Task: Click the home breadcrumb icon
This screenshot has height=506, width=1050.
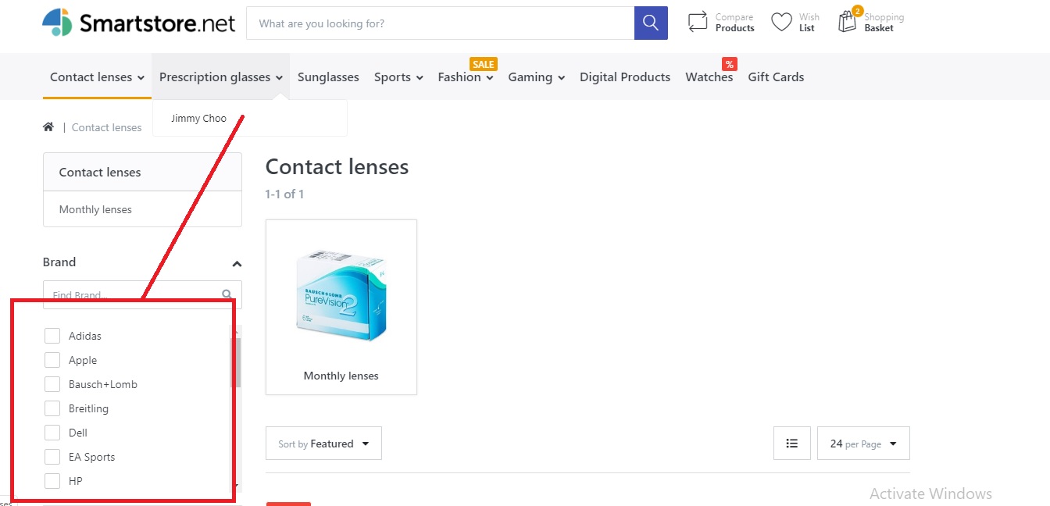Action: pos(48,126)
